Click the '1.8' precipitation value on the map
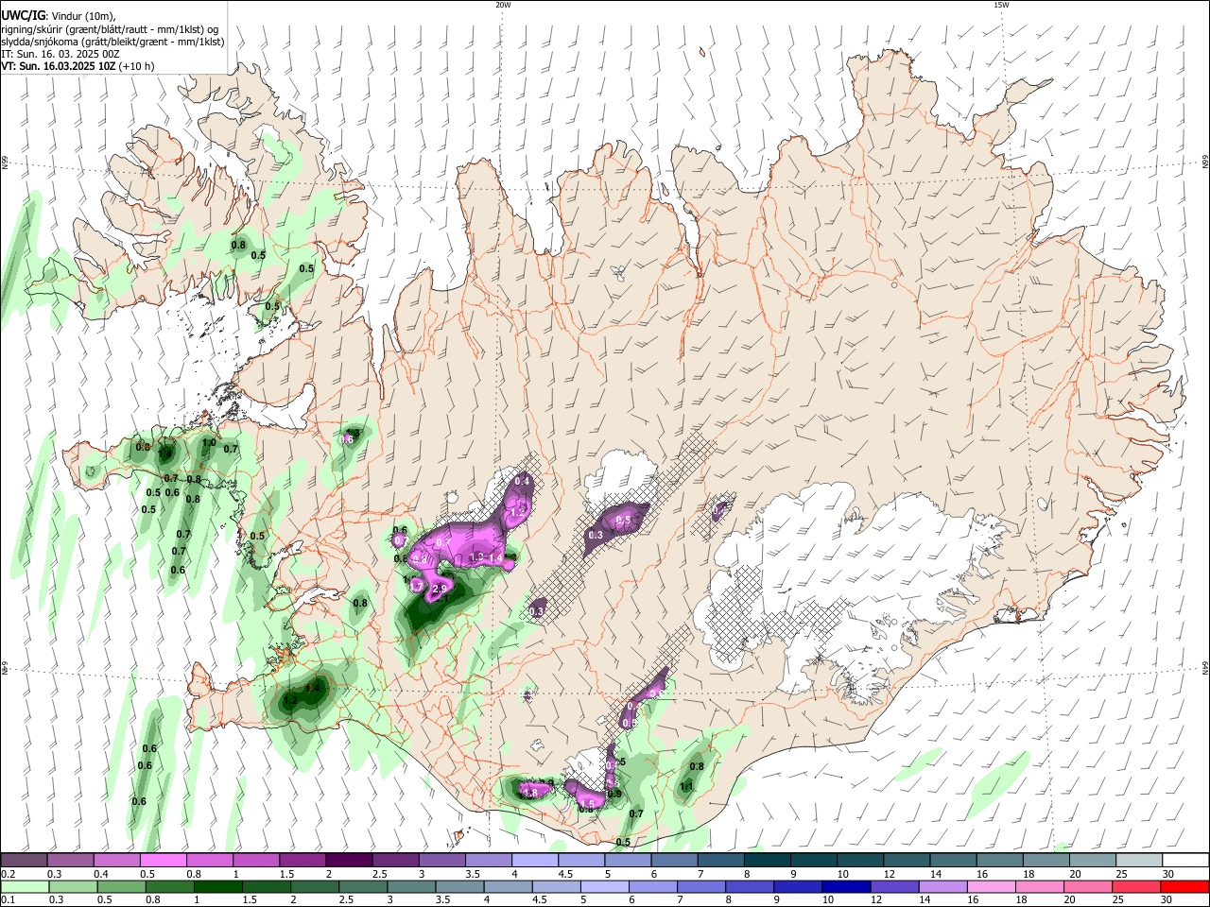 pos(530,793)
